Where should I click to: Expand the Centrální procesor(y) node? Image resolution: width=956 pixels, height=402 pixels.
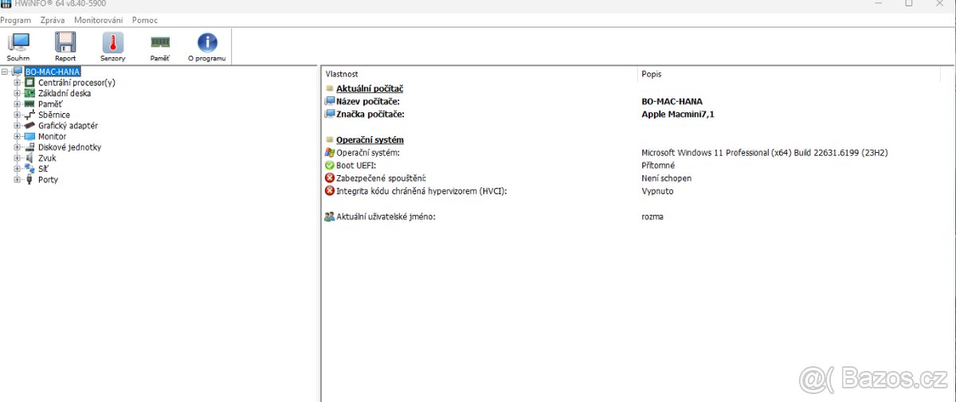tap(18, 82)
